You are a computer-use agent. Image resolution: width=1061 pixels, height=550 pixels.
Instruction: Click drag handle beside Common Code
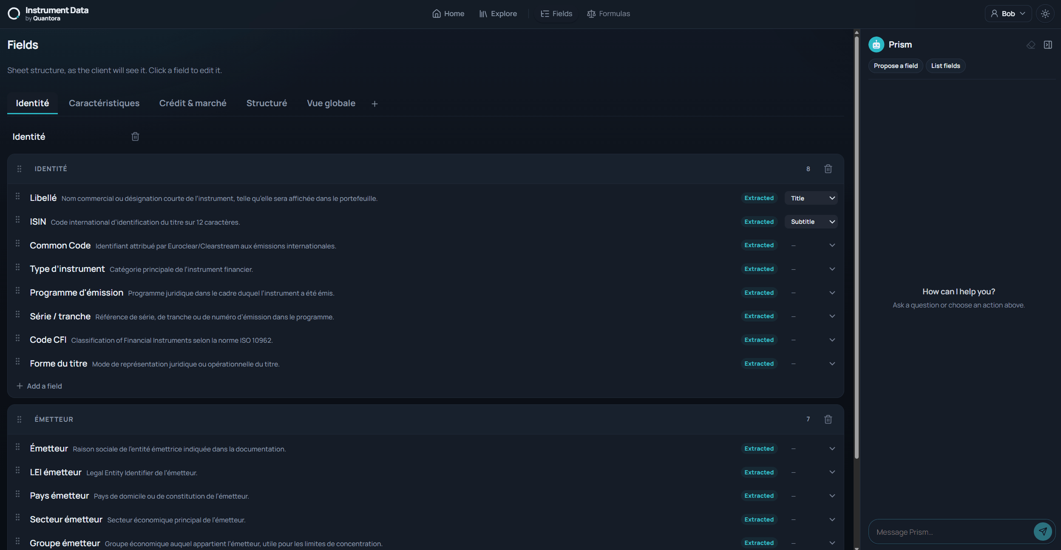pos(17,243)
